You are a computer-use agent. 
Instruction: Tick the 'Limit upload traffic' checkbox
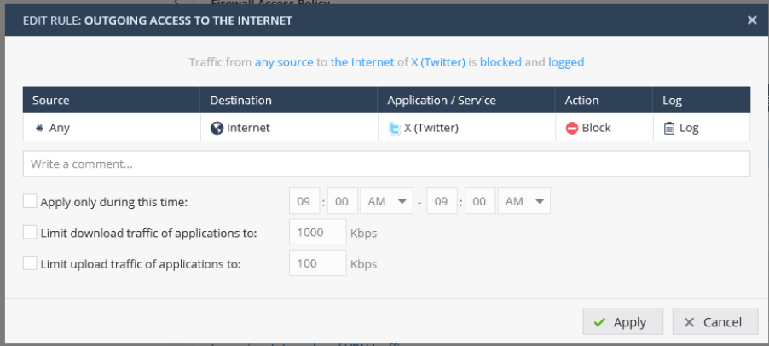point(31,263)
